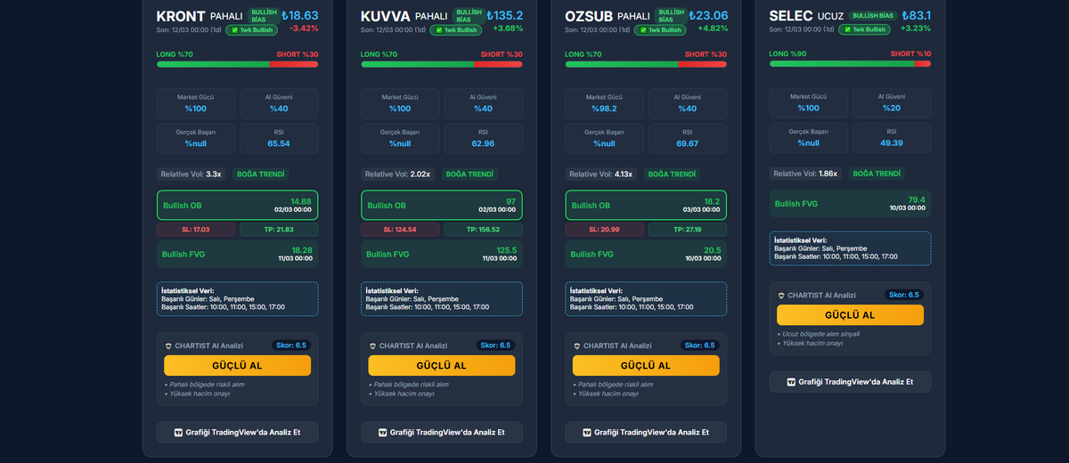This screenshot has width=1069, height=463.
Task: Click the SL: 17.03 stop-loss tag
Action: 196,230
